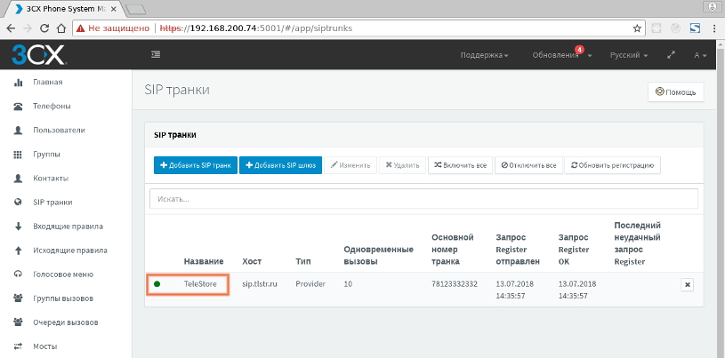Click the Название column header

tap(204, 261)
